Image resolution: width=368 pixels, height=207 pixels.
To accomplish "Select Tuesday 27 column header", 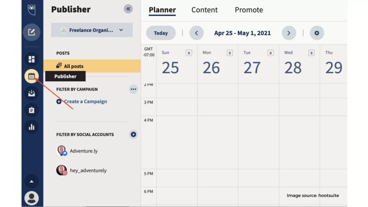I will coord(258,64).
